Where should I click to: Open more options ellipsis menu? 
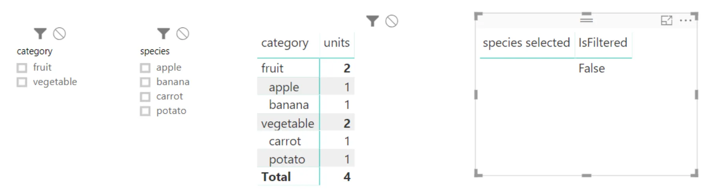pos(686,20)
